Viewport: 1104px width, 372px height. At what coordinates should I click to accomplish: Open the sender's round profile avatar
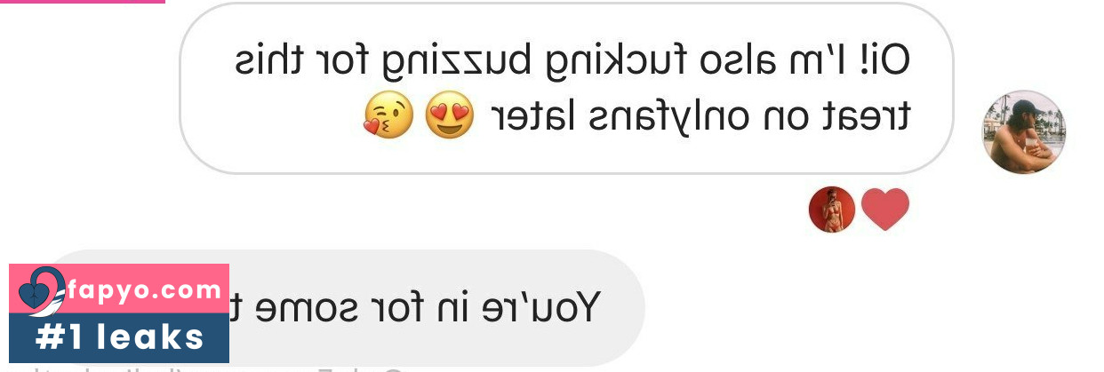pos(1023,131)
